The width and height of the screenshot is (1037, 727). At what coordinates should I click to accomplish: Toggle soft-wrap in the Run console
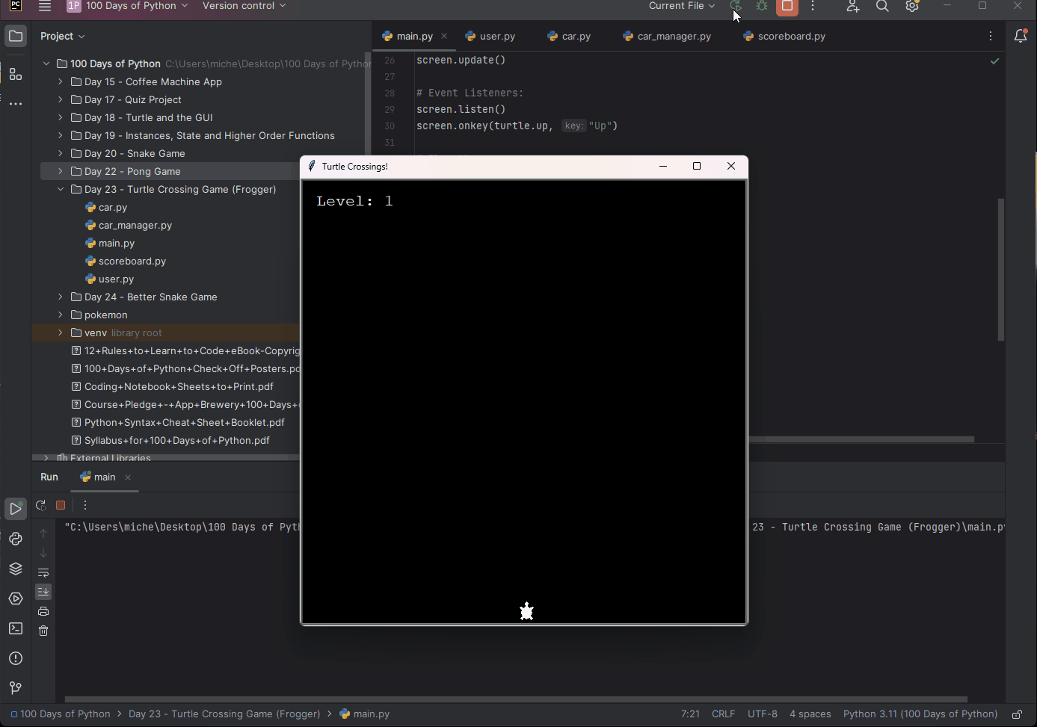pos(43,572)
